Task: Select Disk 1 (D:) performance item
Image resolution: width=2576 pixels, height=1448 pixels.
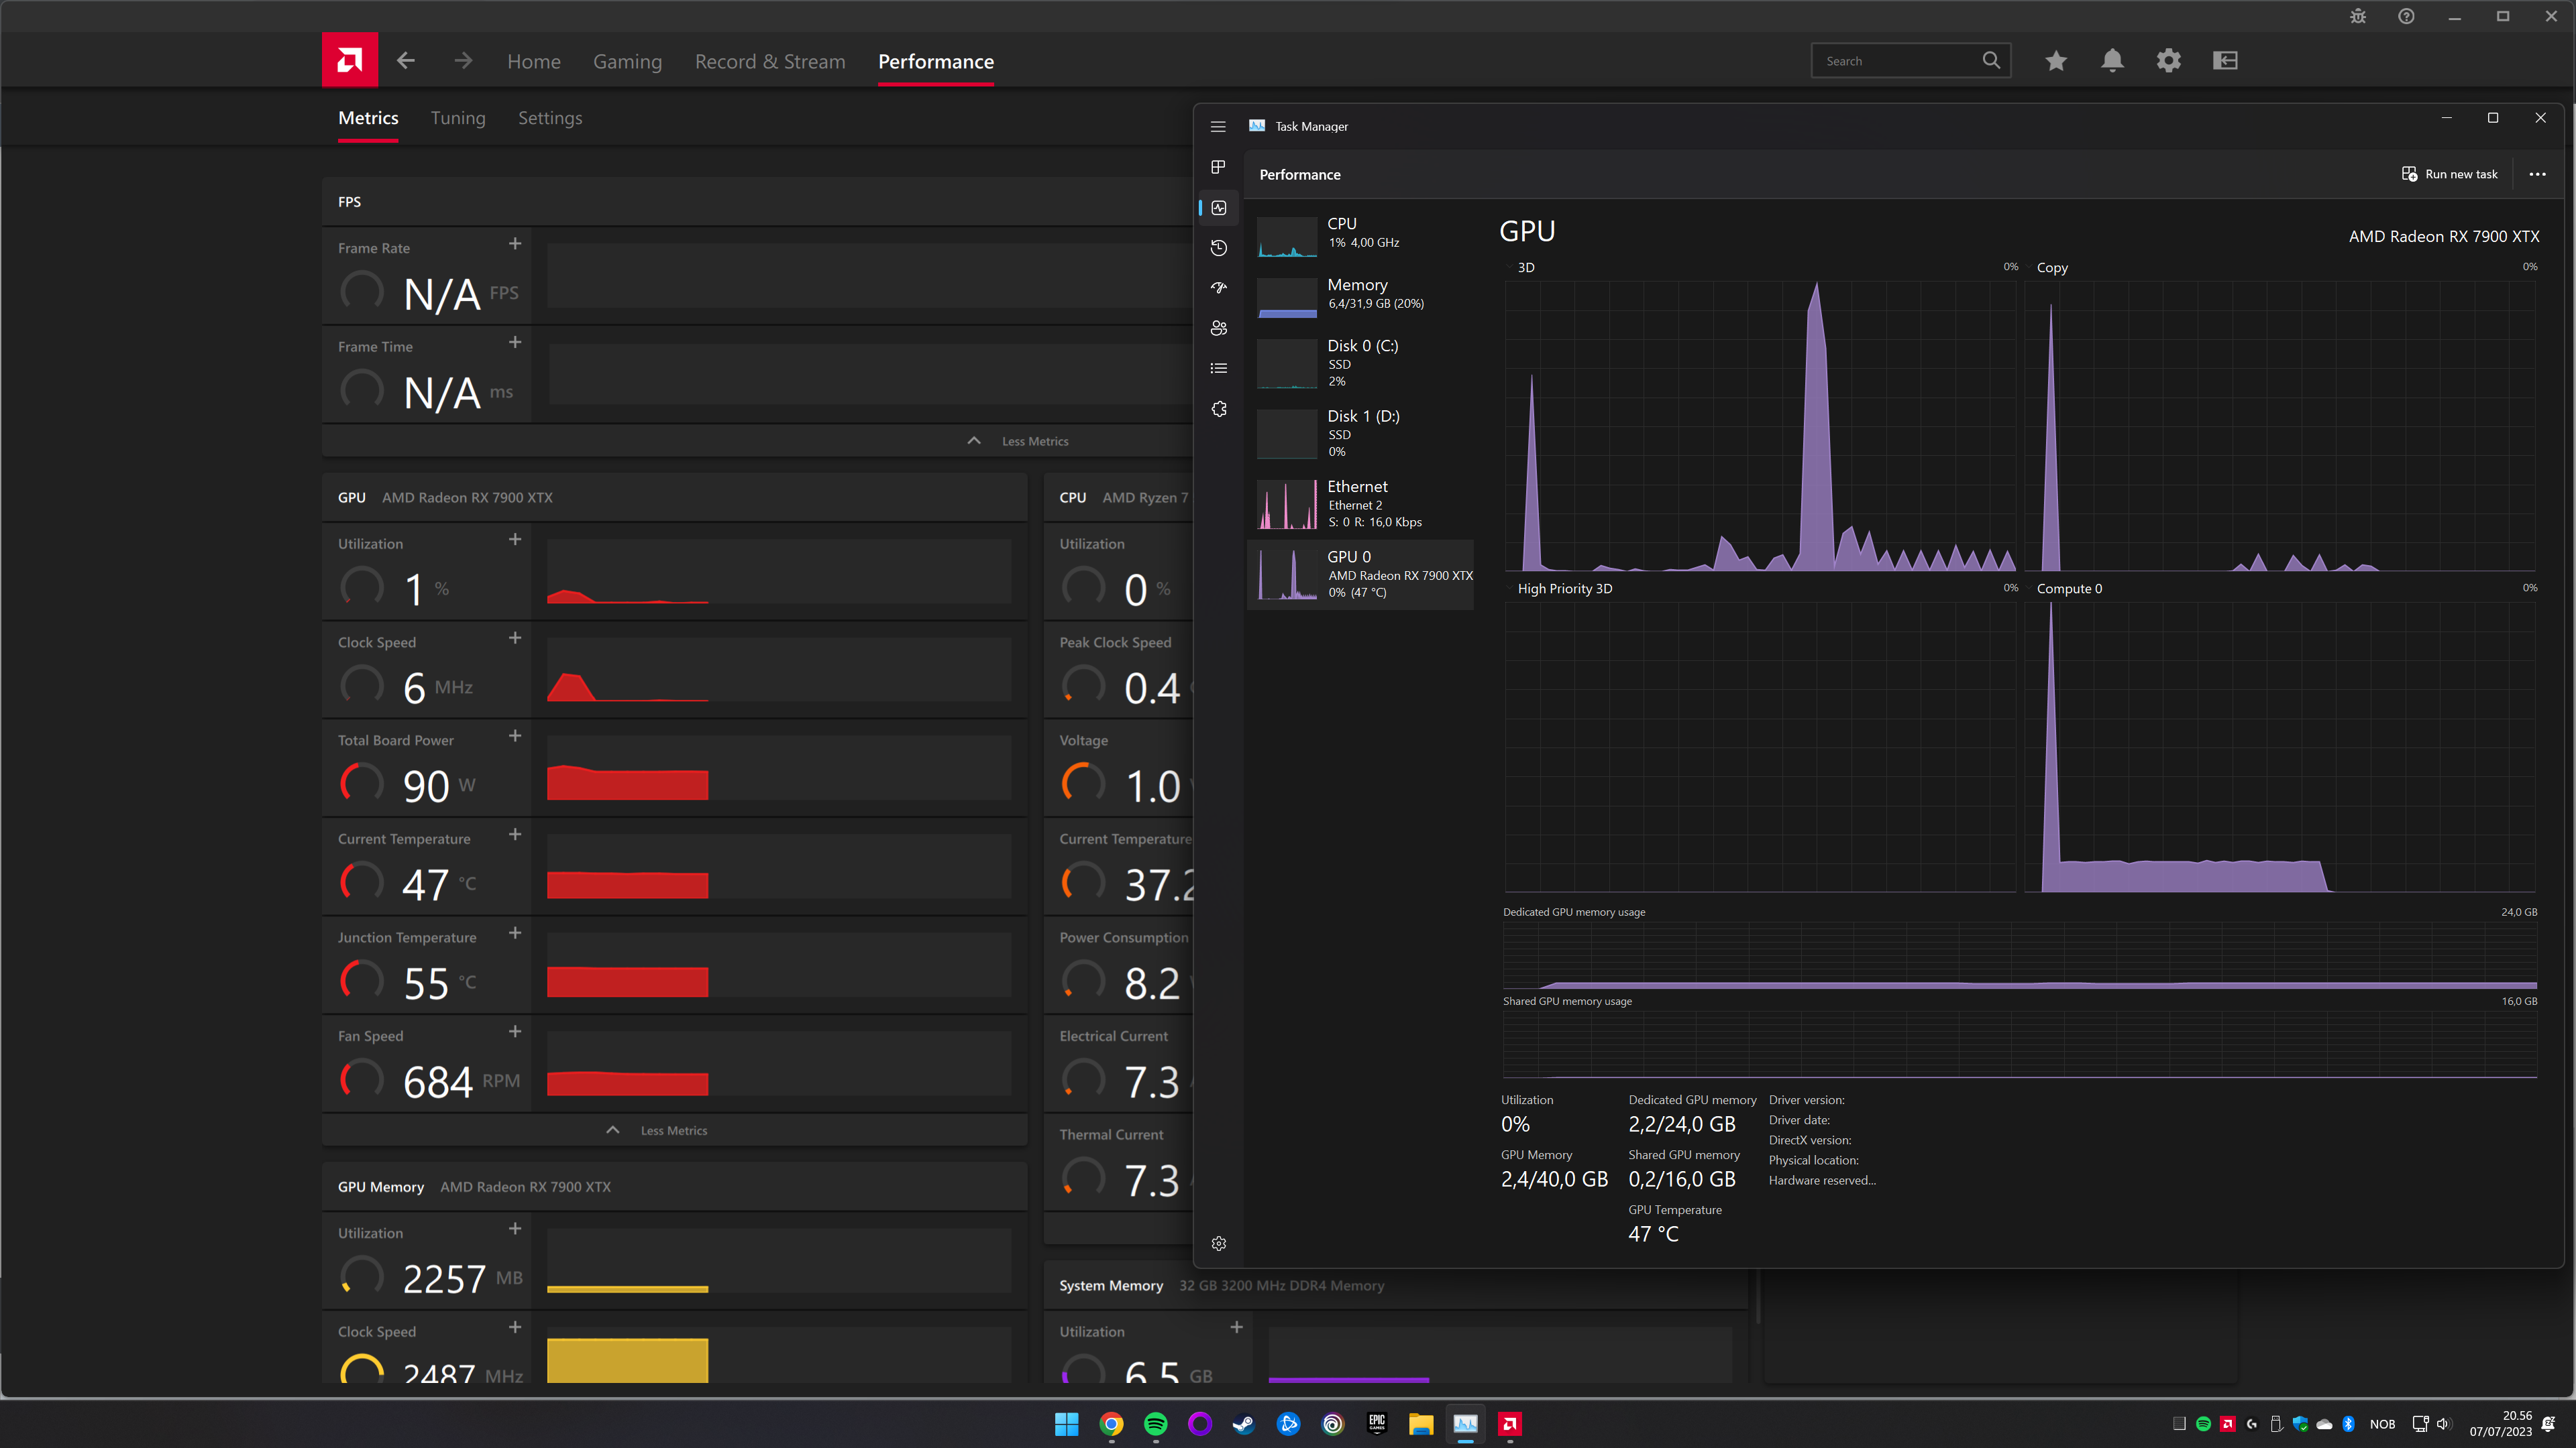Action: click(1361, 432)
